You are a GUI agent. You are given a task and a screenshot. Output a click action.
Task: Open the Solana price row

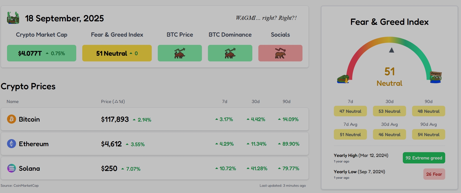point(155,168)
